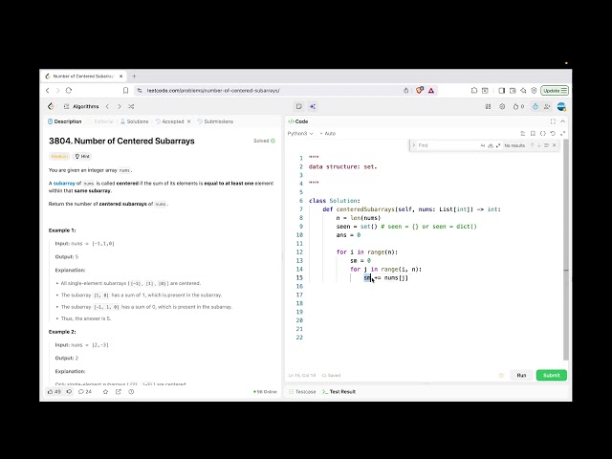Reload the page in browser
The image size is (612, 459).
coord(69,91)
